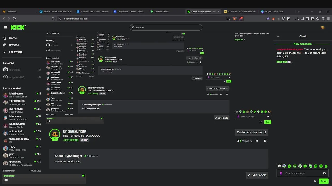This screenshot has width=332, height=186.
Task: Reload the page
Action: (x=14, y=19)
